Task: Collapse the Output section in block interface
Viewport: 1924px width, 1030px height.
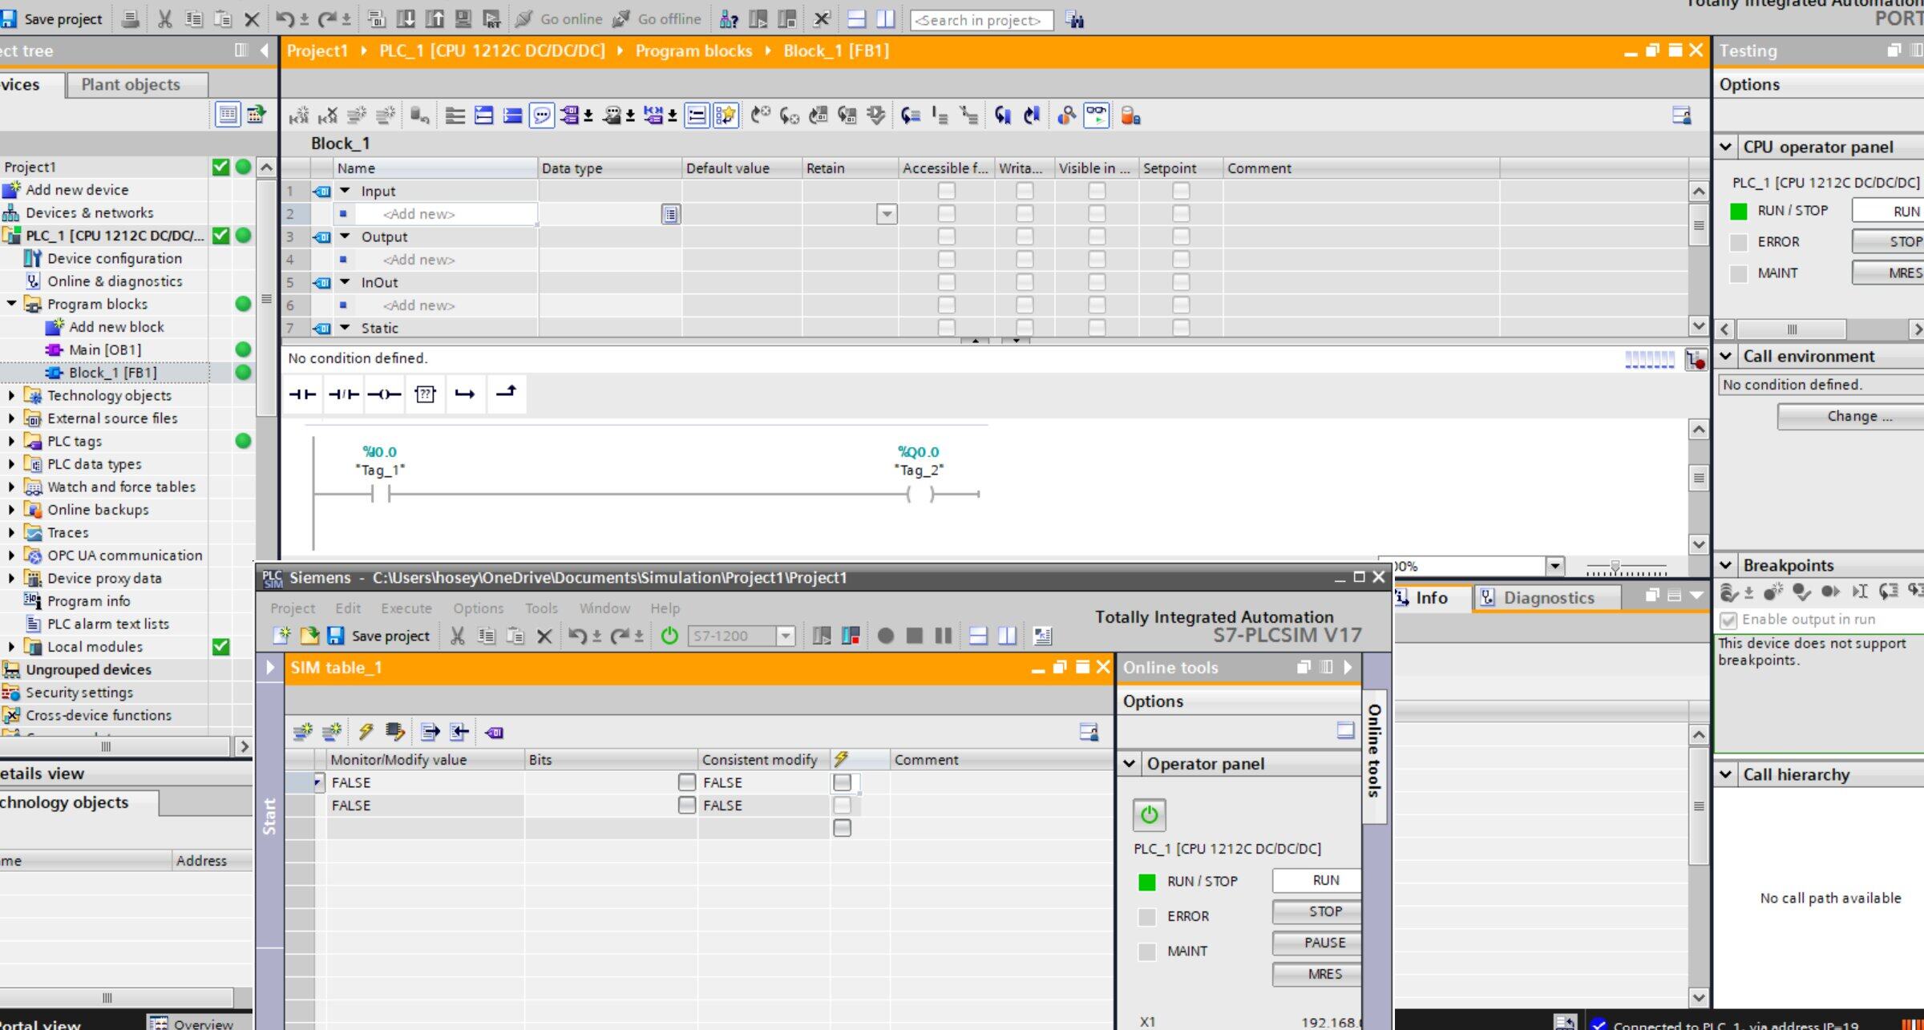Action: [x=346, y=236]
